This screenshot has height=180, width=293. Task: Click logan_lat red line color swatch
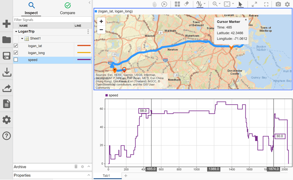pyautogui.click(x=84, y=46)
